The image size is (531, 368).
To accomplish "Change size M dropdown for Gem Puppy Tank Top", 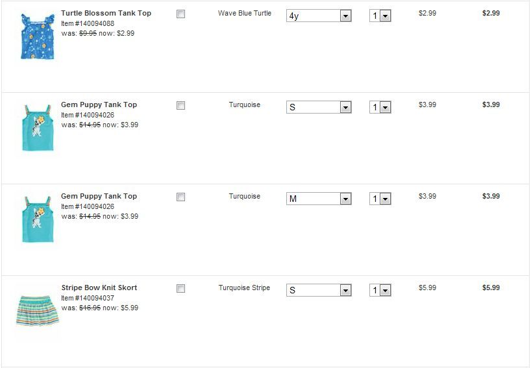I will [x=319, y=199].
